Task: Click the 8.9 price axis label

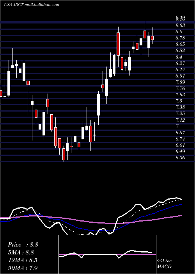Action: (x=179, y=32)
